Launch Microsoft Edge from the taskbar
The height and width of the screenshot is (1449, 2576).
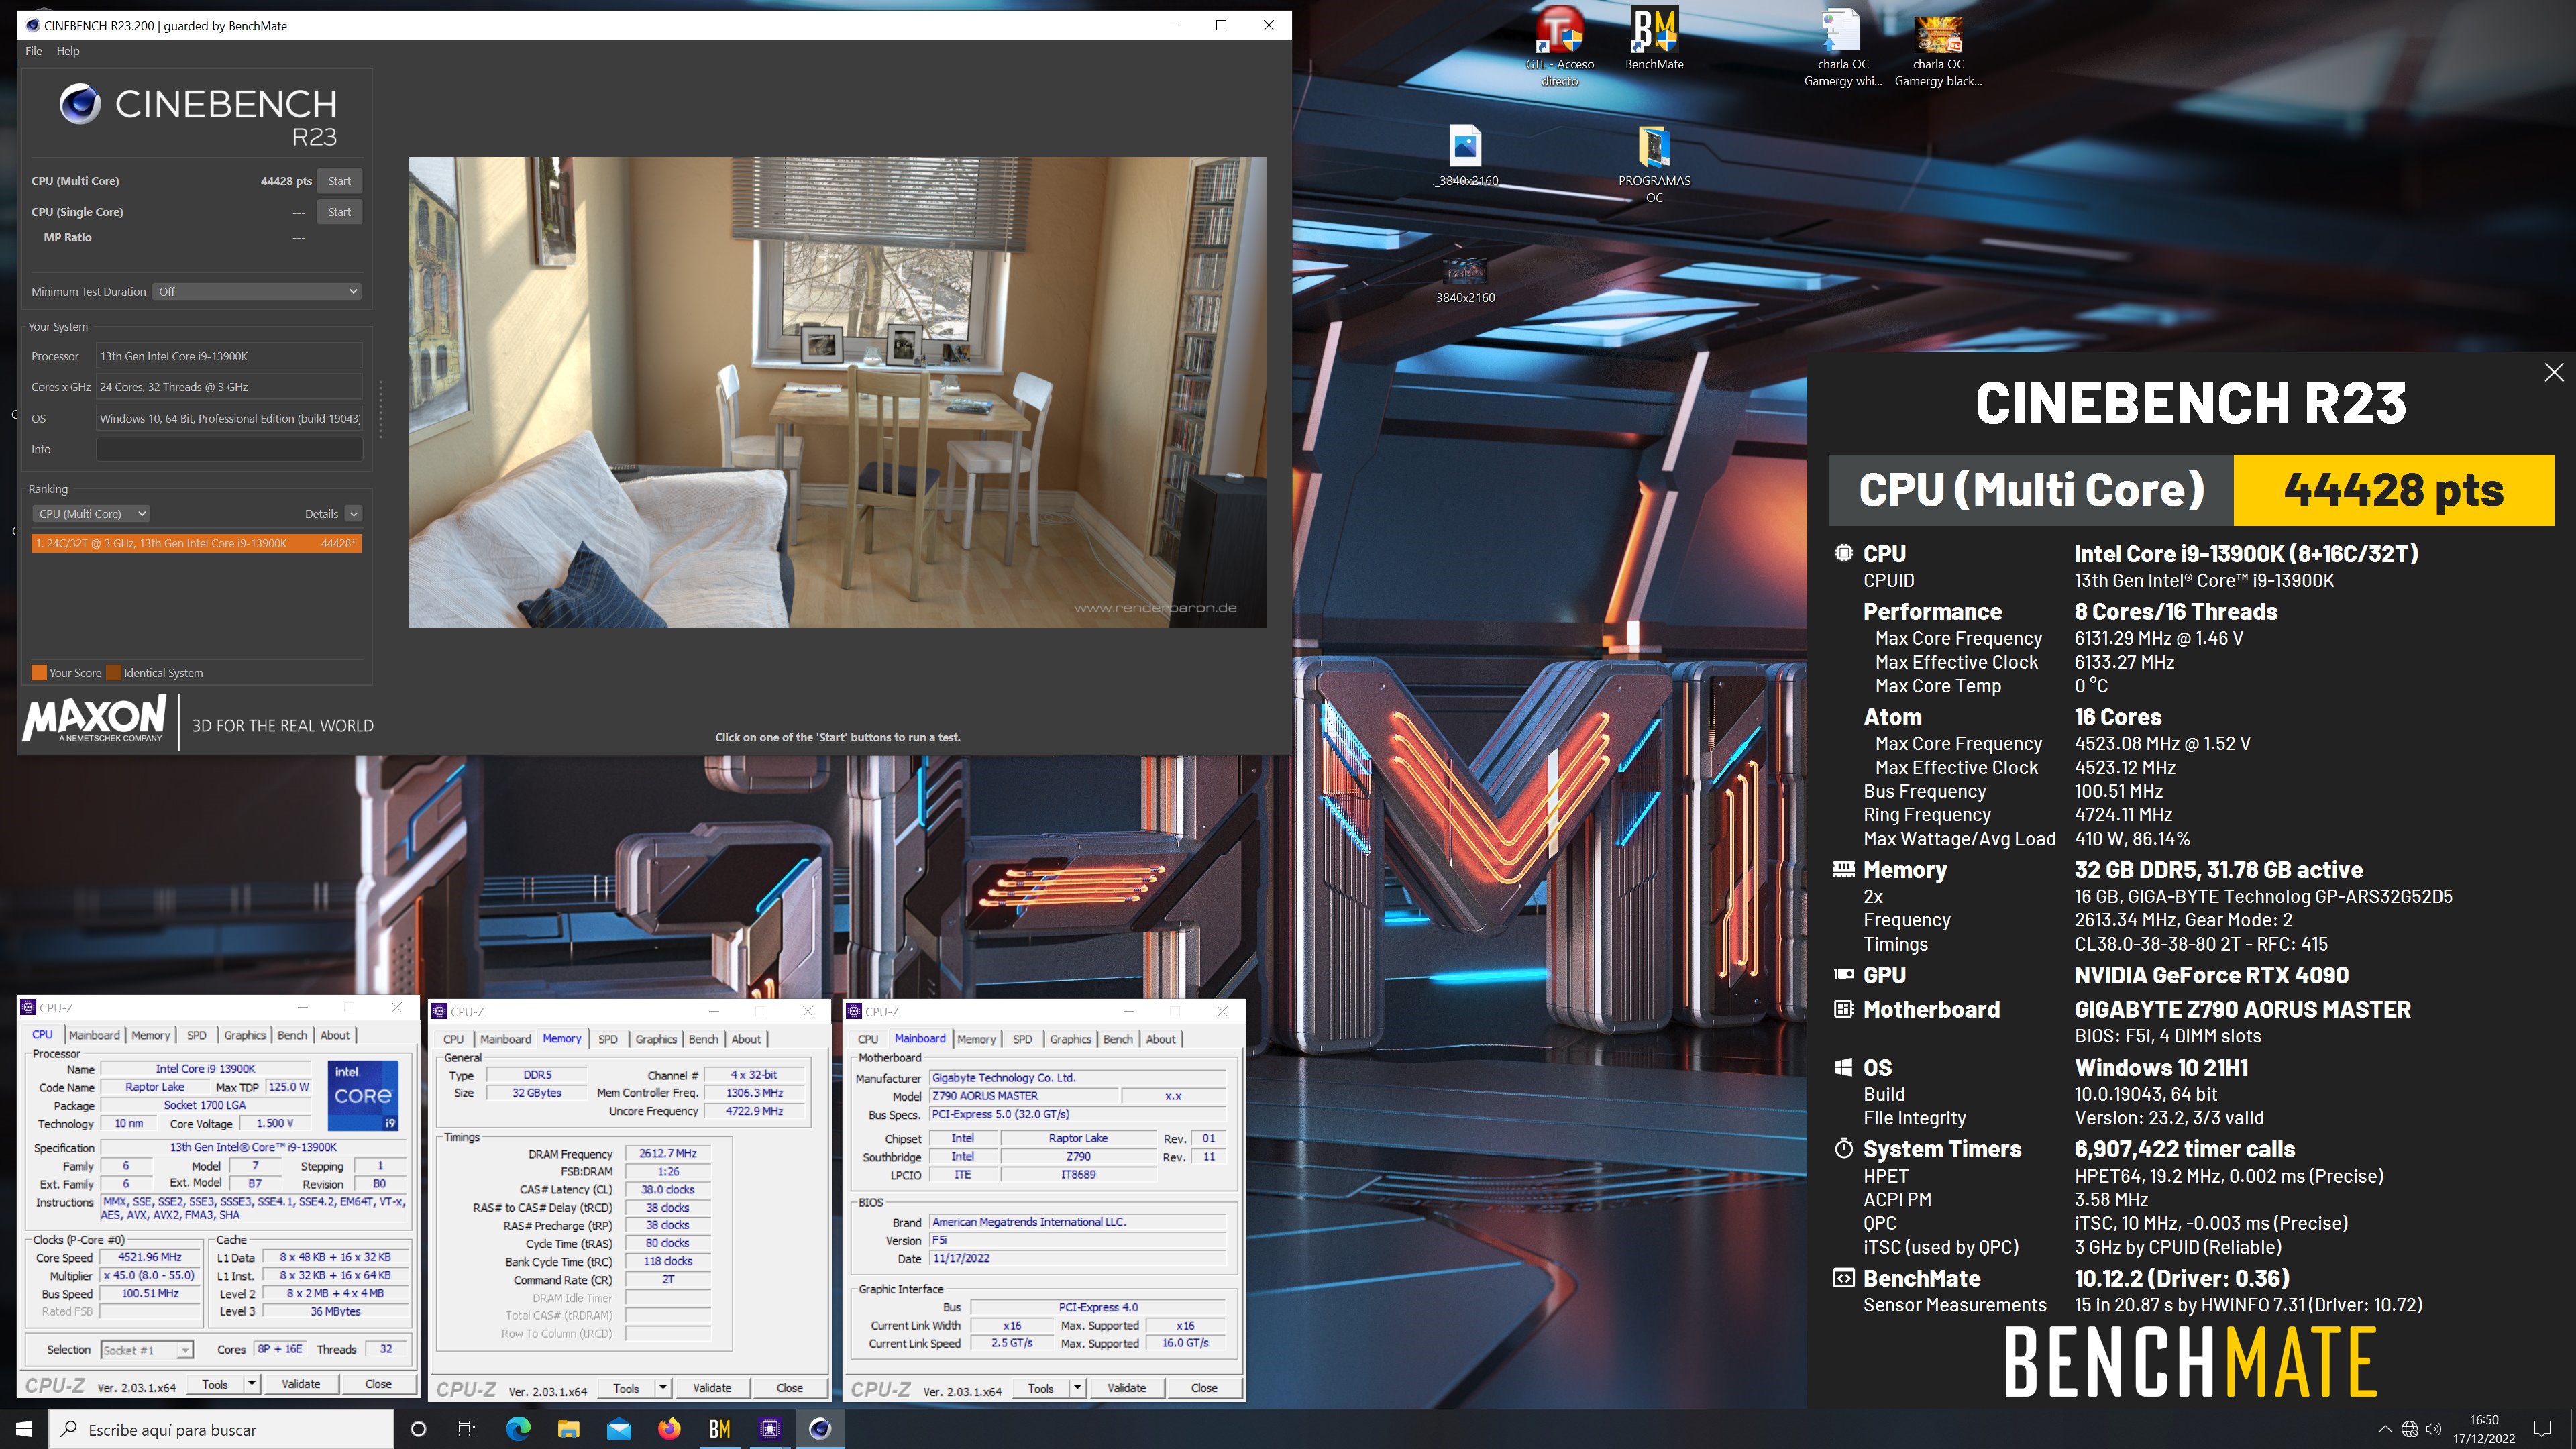(518, 1429)
